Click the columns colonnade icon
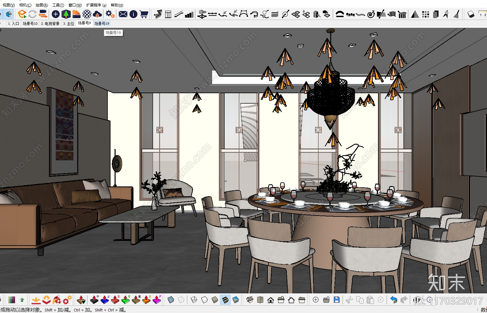The image size is (487, 313). 402,14
